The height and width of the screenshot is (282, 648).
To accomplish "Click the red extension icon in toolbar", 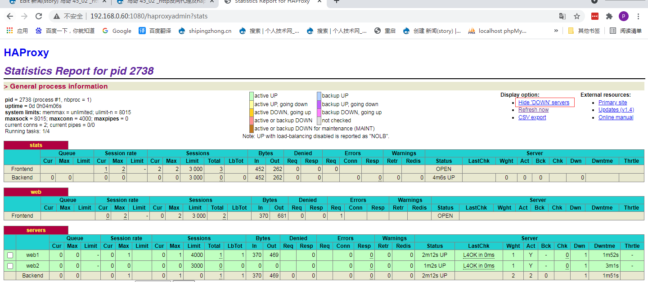I will (595, 16).
